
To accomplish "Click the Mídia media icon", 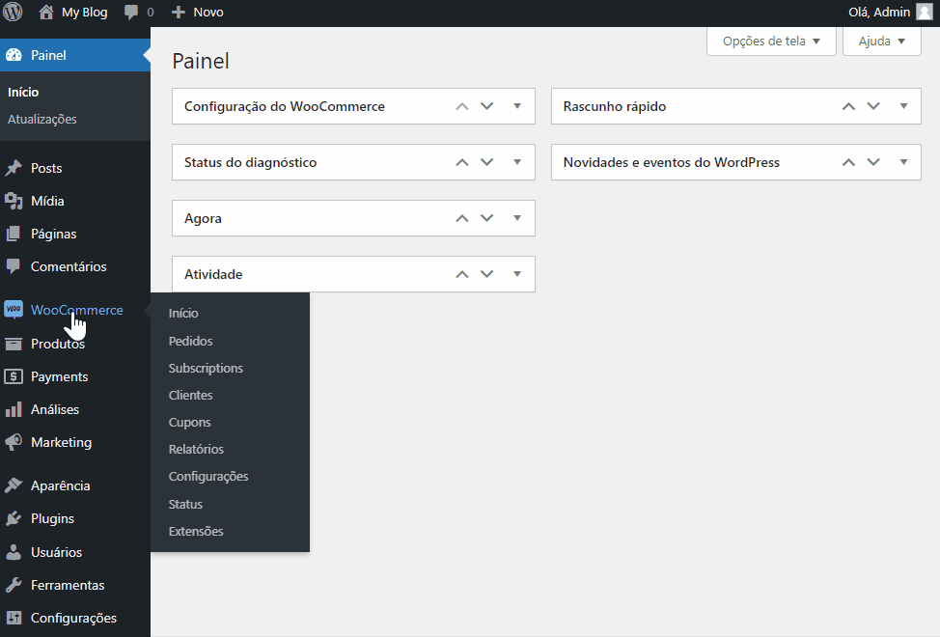I will 14,201.
